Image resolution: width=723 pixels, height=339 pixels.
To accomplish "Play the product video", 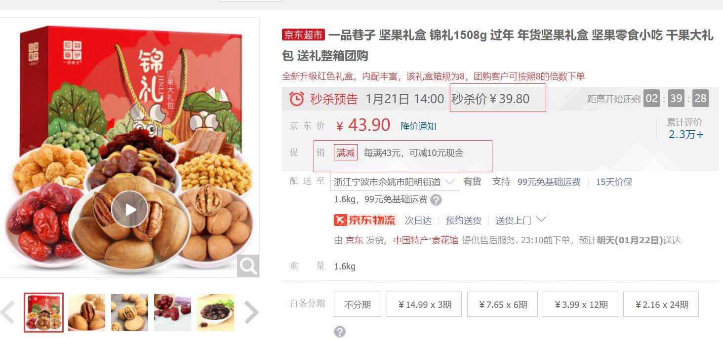I will point(129,209).
